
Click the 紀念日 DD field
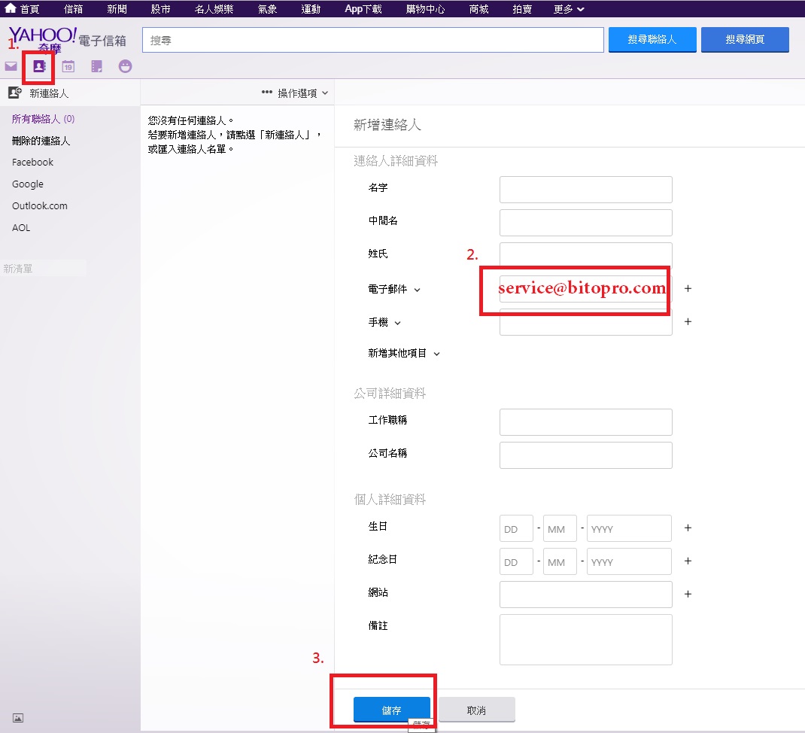coord(516,561)
